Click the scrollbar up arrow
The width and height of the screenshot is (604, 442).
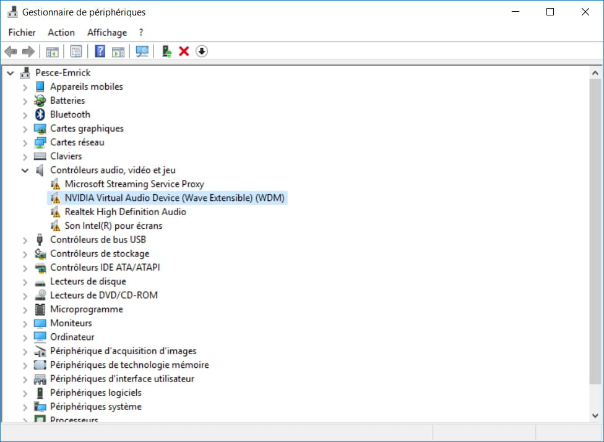[x=595, y=73]
